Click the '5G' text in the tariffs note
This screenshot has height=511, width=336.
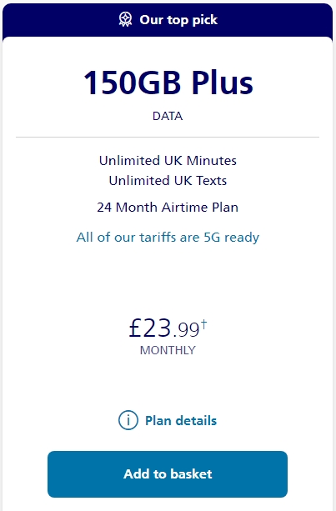click(x=212, y=238)
